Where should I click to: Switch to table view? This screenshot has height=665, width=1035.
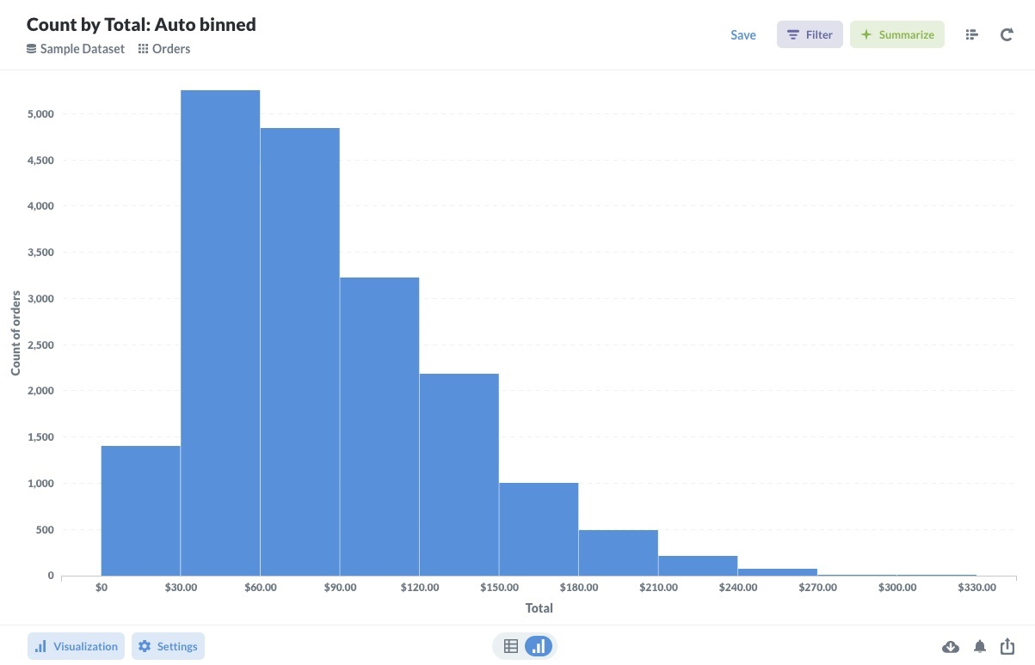(511, 646)
